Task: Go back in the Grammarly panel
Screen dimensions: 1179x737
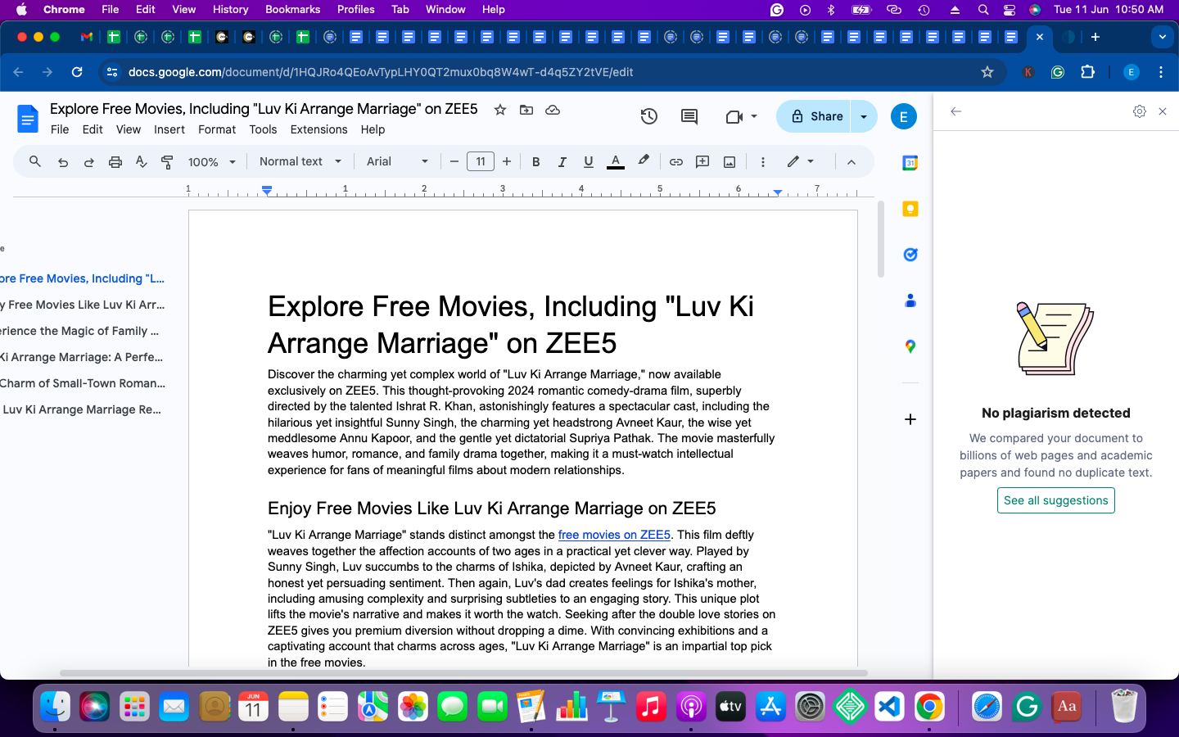Action: [955, 111]
